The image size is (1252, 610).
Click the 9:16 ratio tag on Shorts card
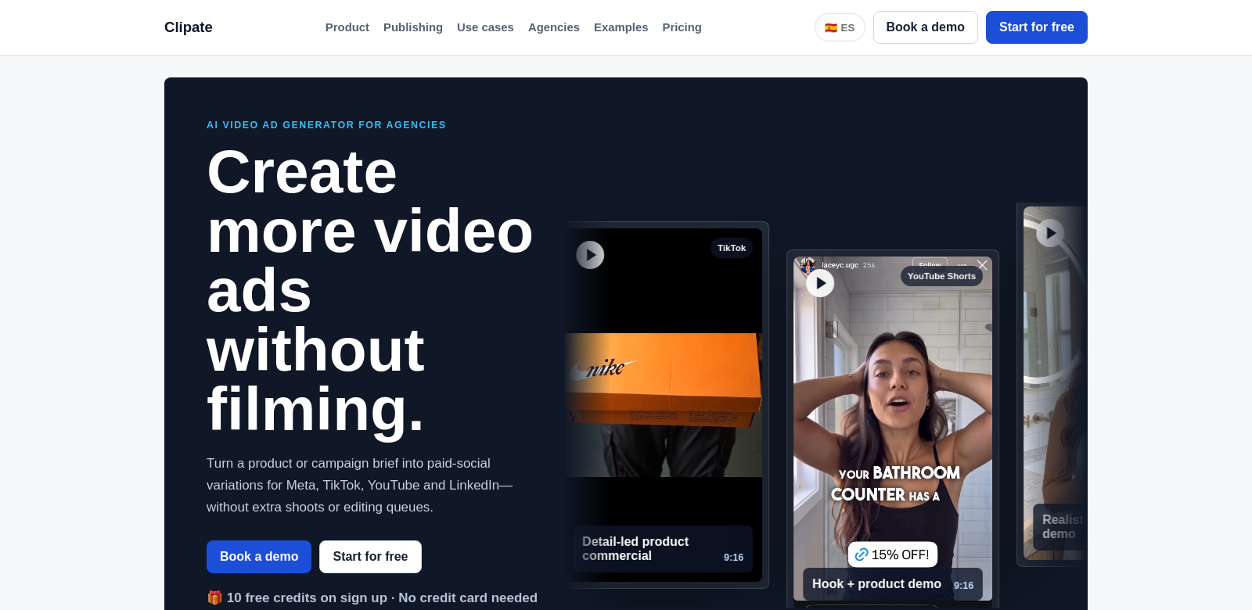coord(963,586)
